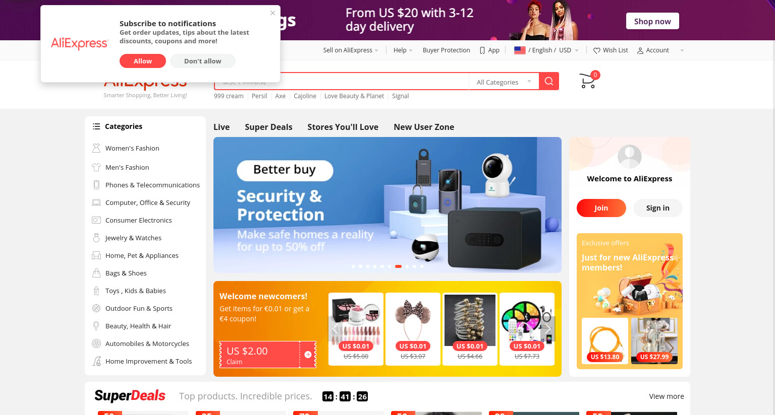The height and width of the screenshot is (415, 775).
Task: Click the Allow notifications button
Action: pos(143,61)
